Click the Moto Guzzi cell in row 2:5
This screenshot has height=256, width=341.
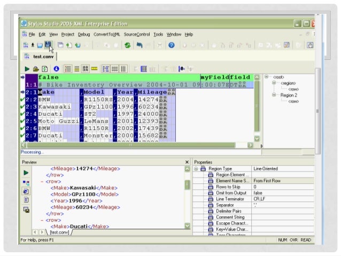tap(59, 121)
